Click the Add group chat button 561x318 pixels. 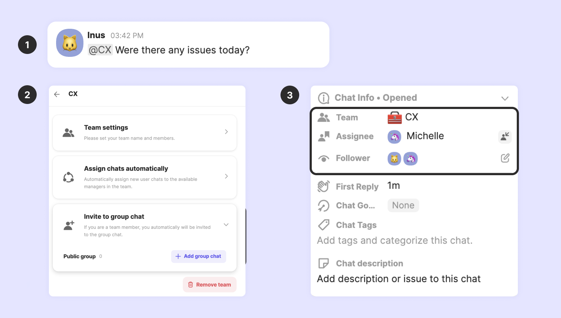pos(199,256)
